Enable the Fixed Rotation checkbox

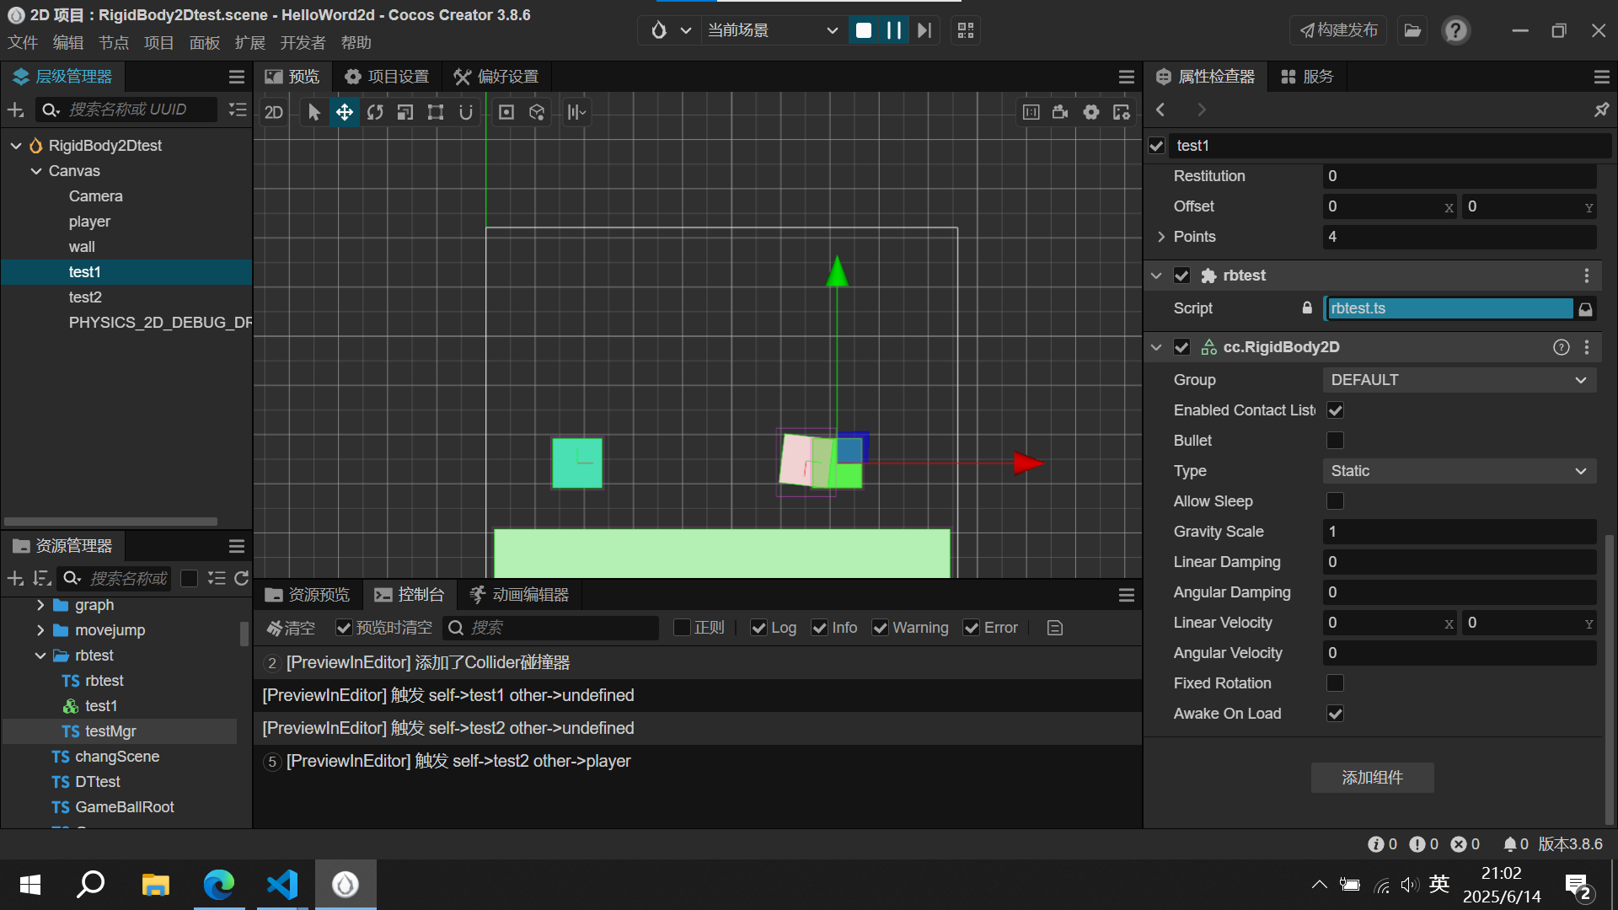(1335, 683)
